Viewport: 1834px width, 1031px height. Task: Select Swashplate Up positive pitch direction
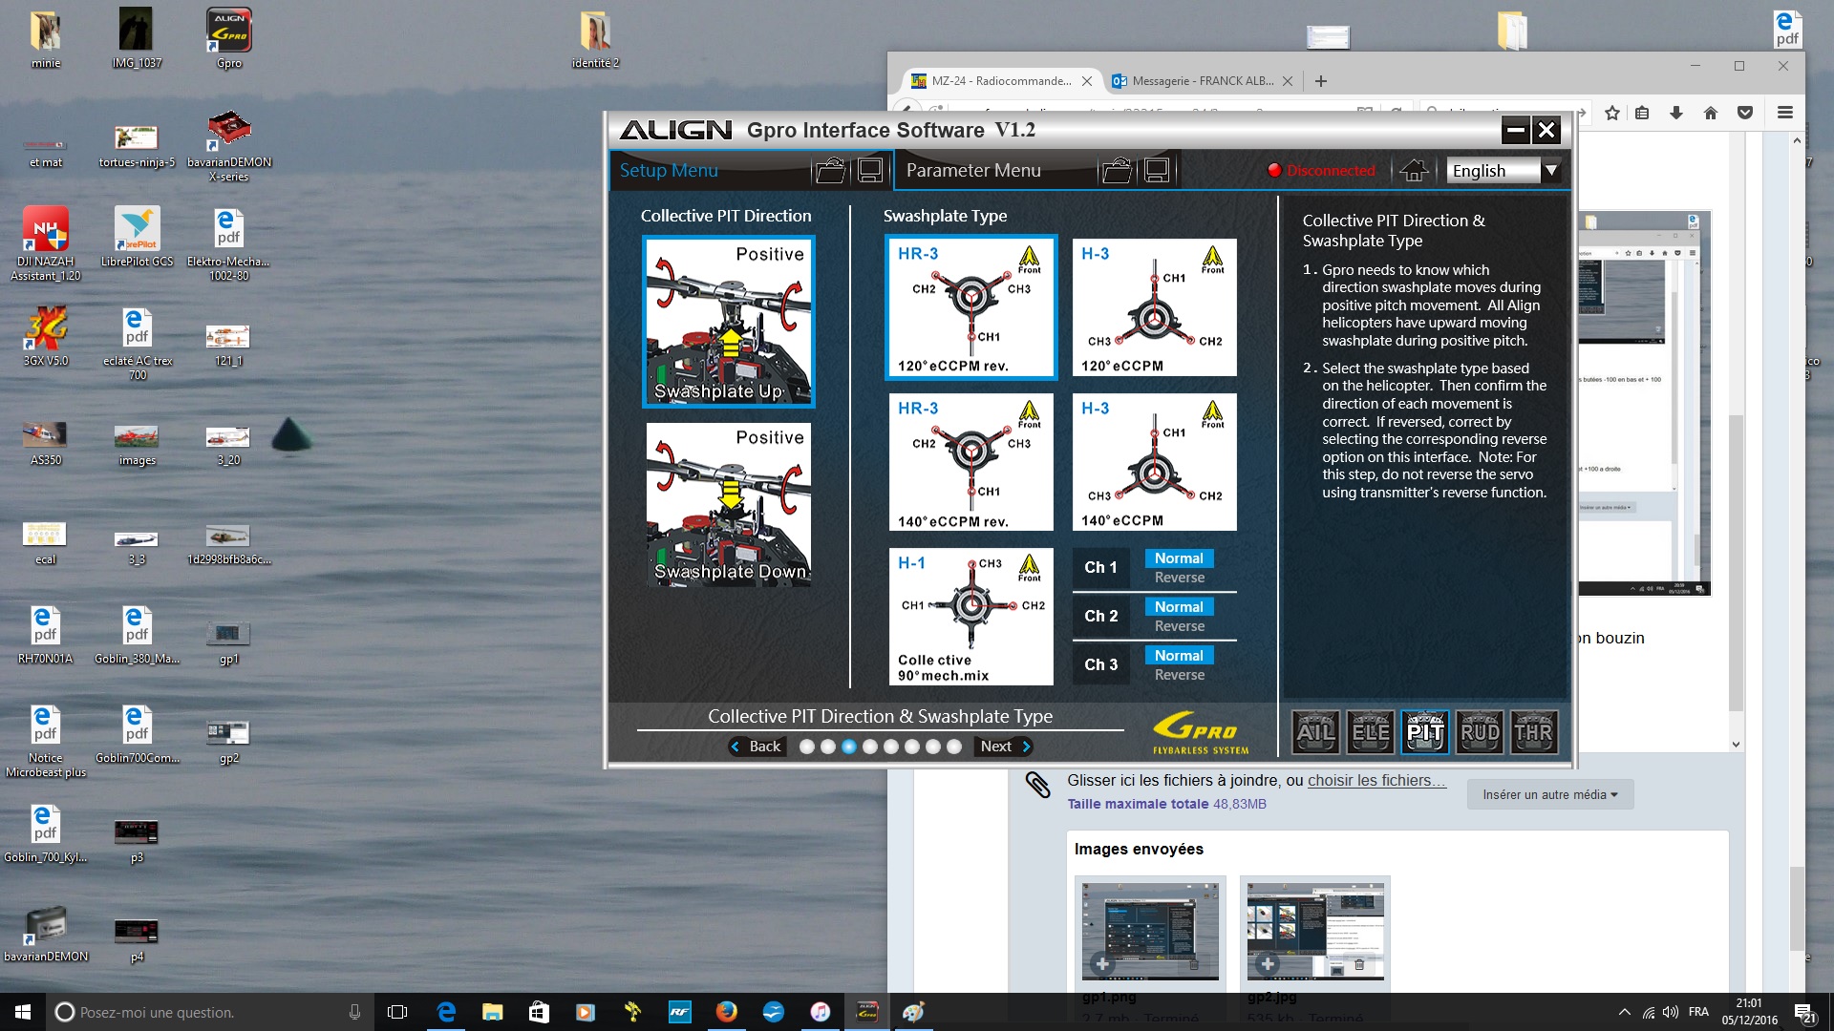(x=729, y=322)
